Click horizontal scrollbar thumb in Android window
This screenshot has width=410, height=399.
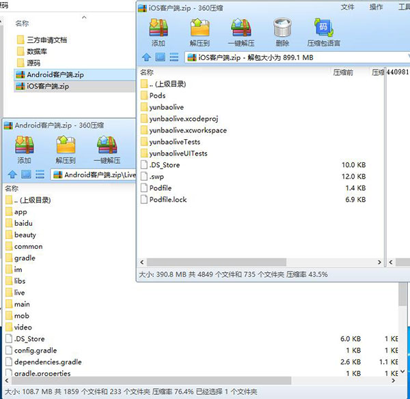point(152,381)
